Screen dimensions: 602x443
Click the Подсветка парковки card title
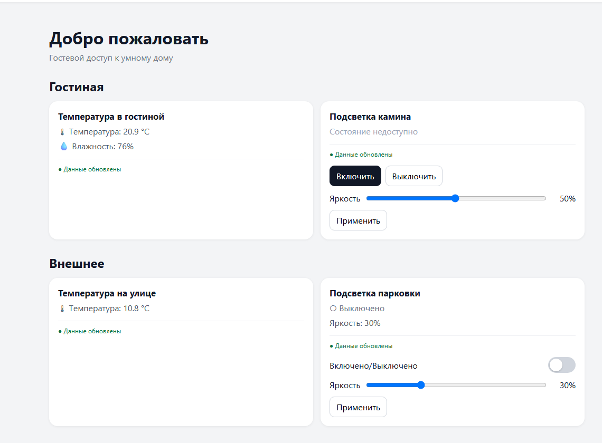(375, 293)
